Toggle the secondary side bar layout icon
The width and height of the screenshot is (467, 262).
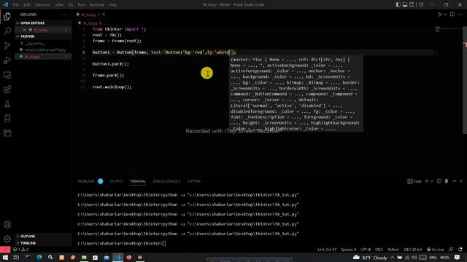click(x=412, y=5)
